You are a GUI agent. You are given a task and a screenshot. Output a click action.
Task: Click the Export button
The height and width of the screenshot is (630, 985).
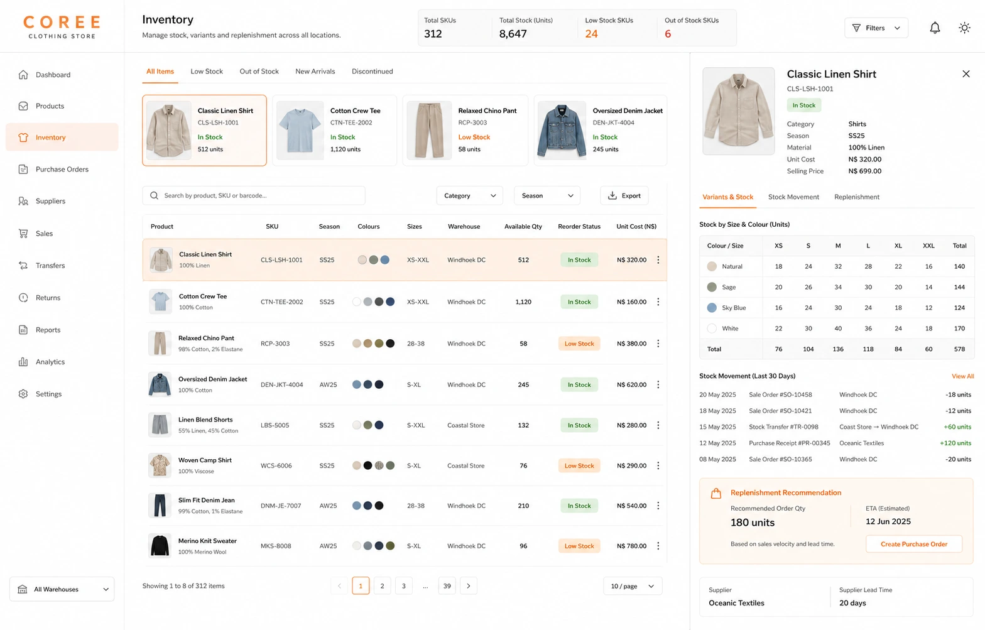point(624,196)
